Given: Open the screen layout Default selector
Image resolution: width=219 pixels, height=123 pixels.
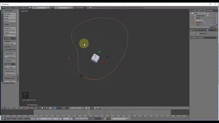Looking at the screenshot, I should pyautogui.click(x=39, y=8).
